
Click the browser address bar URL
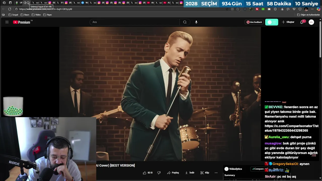pos(46,9)
